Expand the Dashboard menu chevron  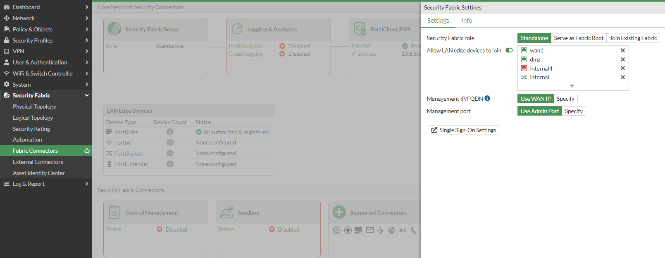tap(87, 7)
